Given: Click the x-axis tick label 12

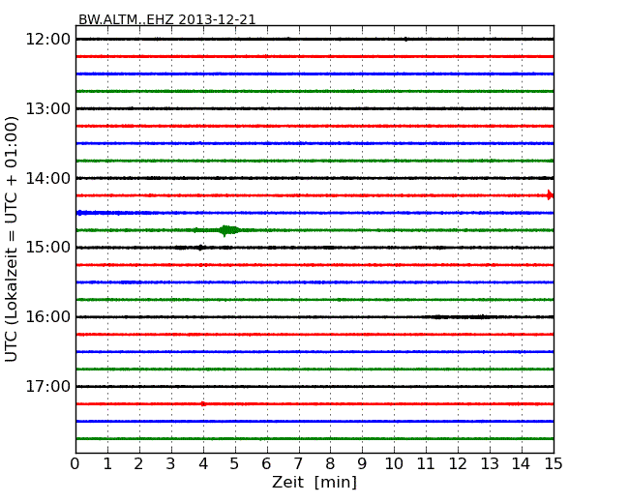Looking at the screenshot, I should point(458,464).
